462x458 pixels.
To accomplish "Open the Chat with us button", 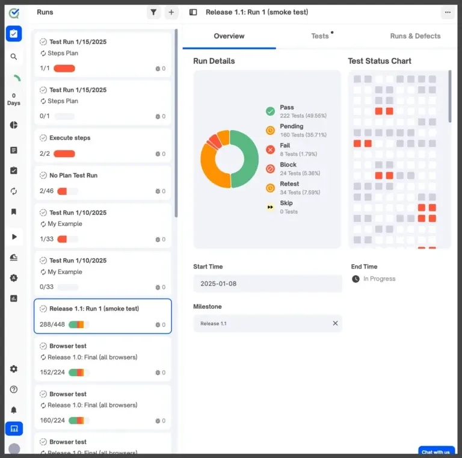I will (436, 451).
